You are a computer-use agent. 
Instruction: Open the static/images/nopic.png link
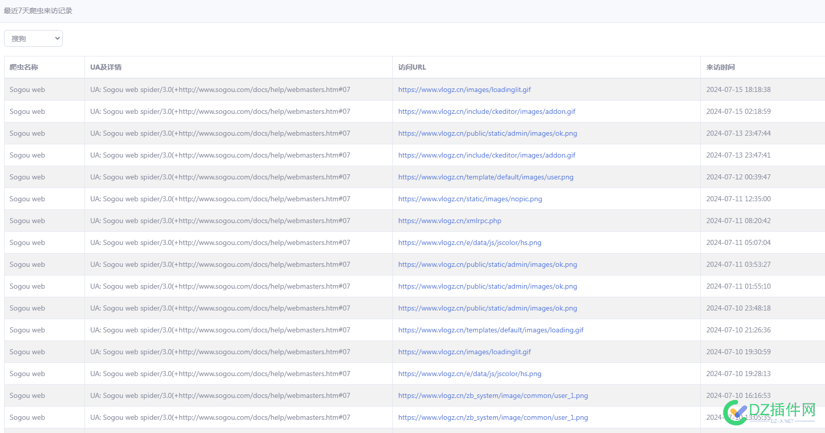click(470, 199)
